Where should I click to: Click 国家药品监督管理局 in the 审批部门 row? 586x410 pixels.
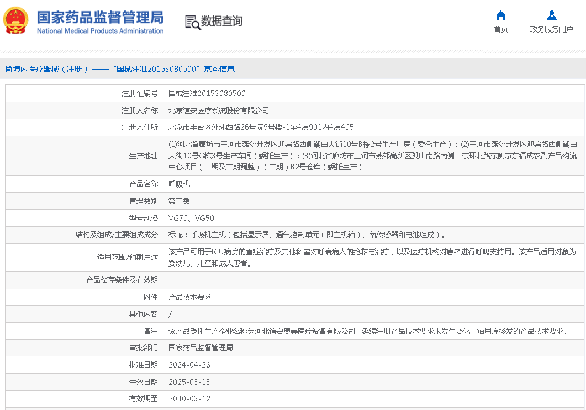pyautogui.click(x=200, y=348)
